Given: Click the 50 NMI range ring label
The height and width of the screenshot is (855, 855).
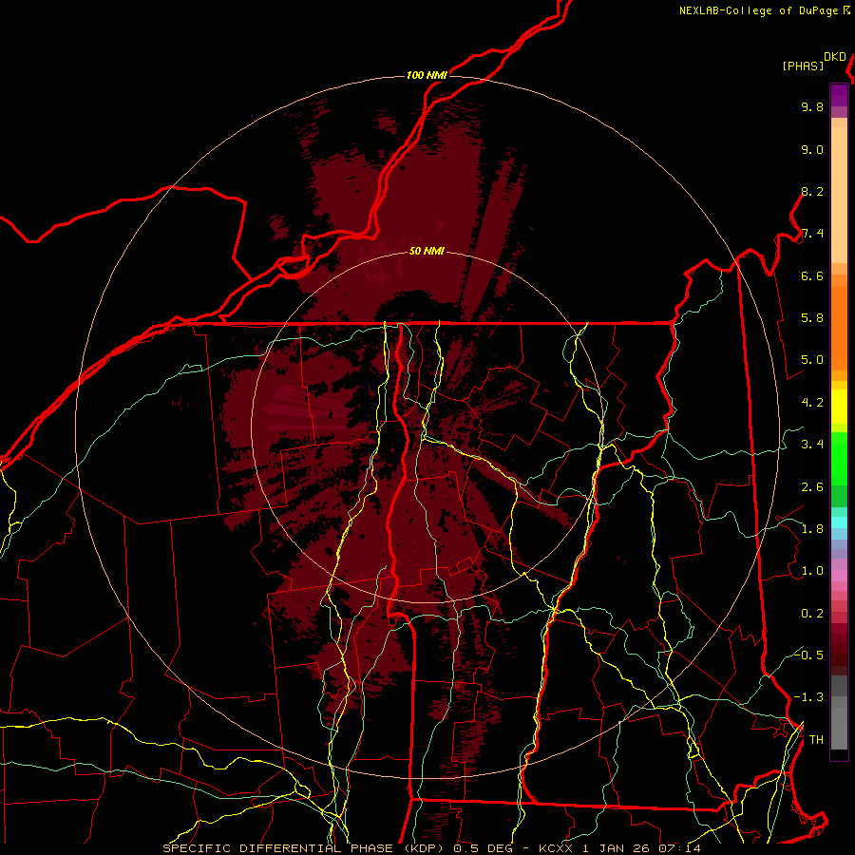Looking at the screenshot, I should click(427, 252).
